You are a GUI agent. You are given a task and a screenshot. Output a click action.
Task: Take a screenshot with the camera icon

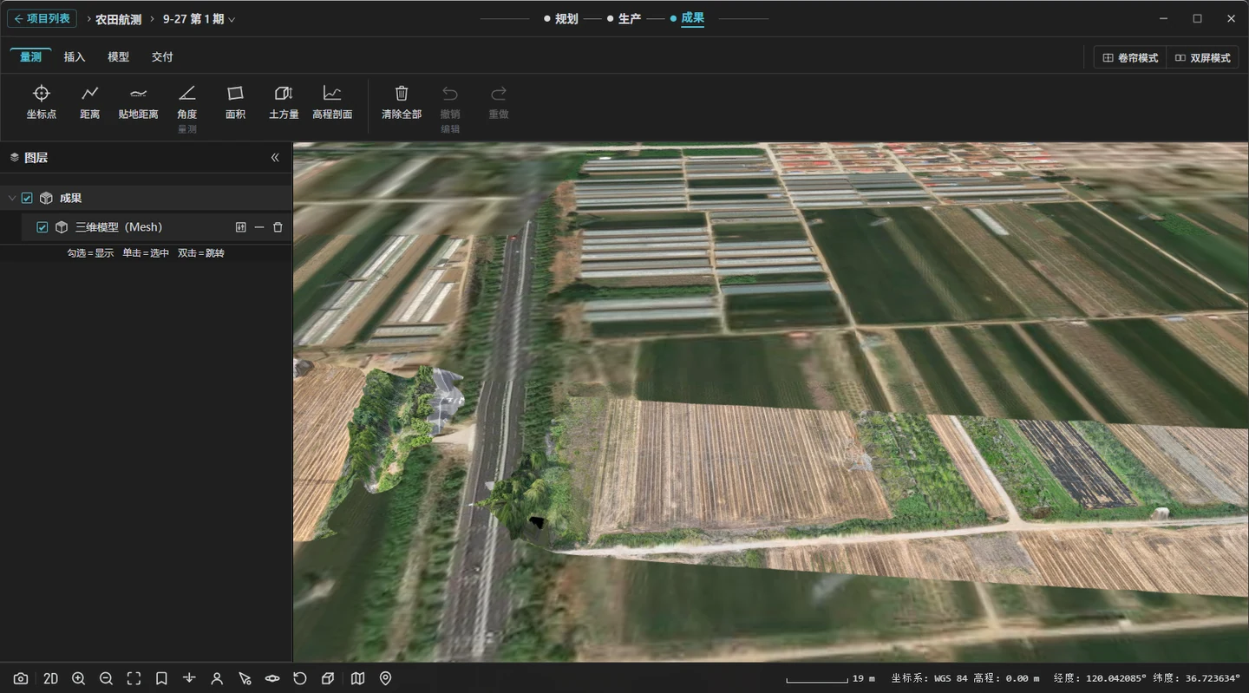tap(21, 678)
